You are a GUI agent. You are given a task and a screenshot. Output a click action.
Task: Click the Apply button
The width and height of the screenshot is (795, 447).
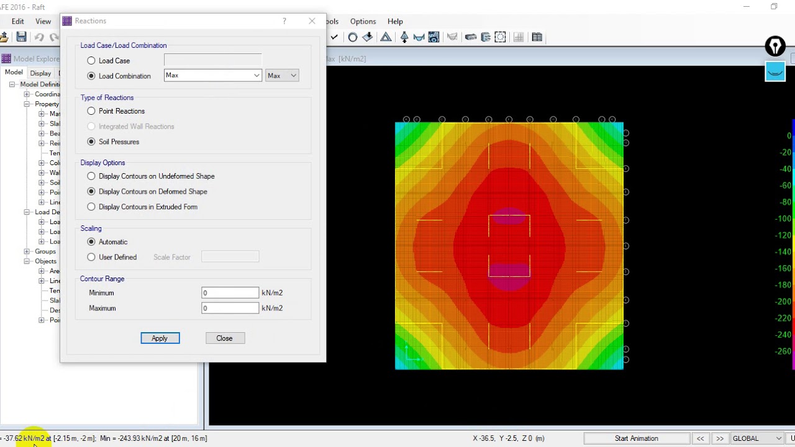click(160, 338)
